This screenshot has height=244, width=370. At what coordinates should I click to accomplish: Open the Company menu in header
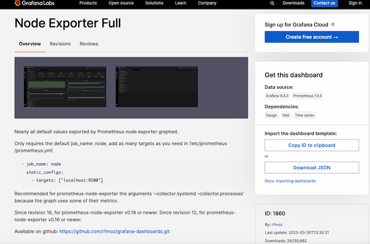(x=207, y=3)
